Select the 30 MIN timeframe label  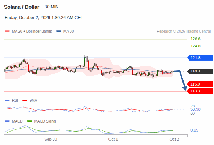[52, 7]
